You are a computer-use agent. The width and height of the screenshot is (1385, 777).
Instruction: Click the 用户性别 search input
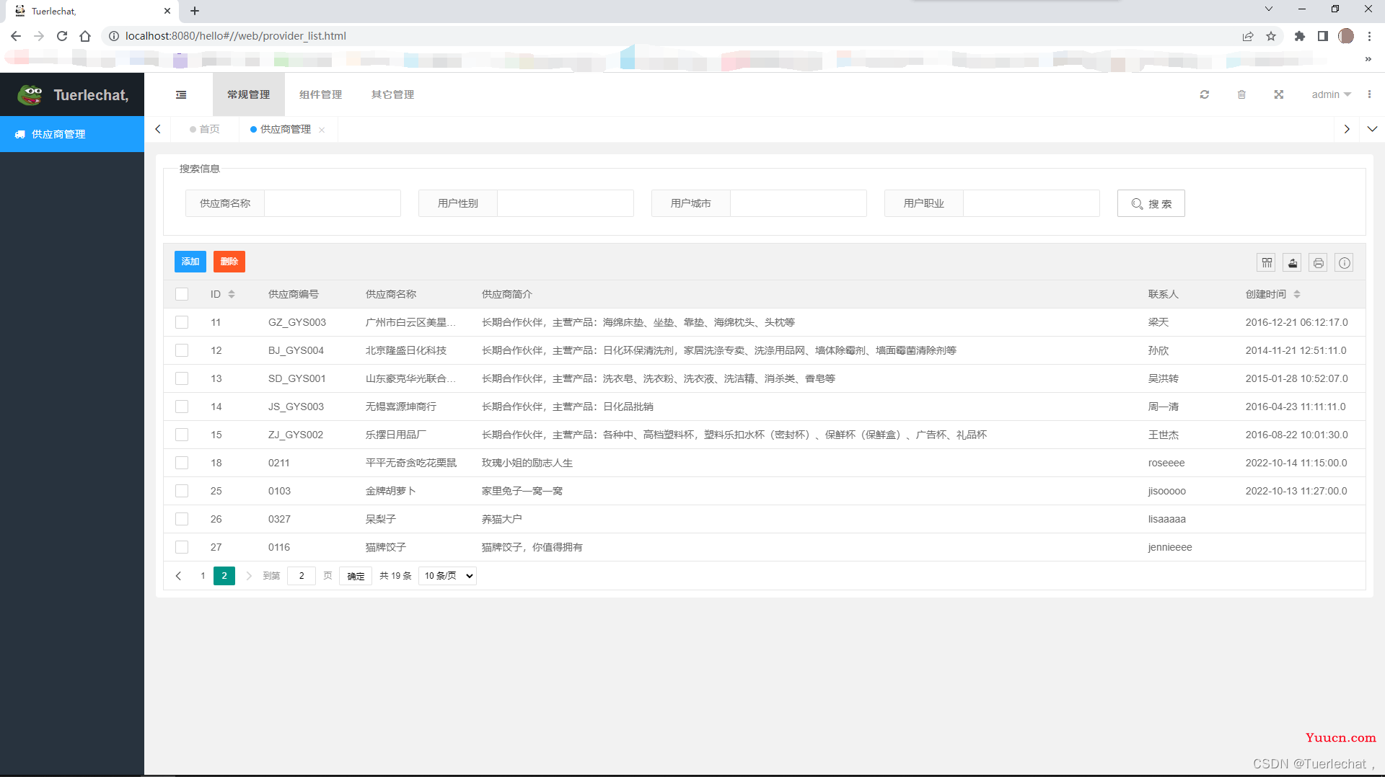[566, 203]
